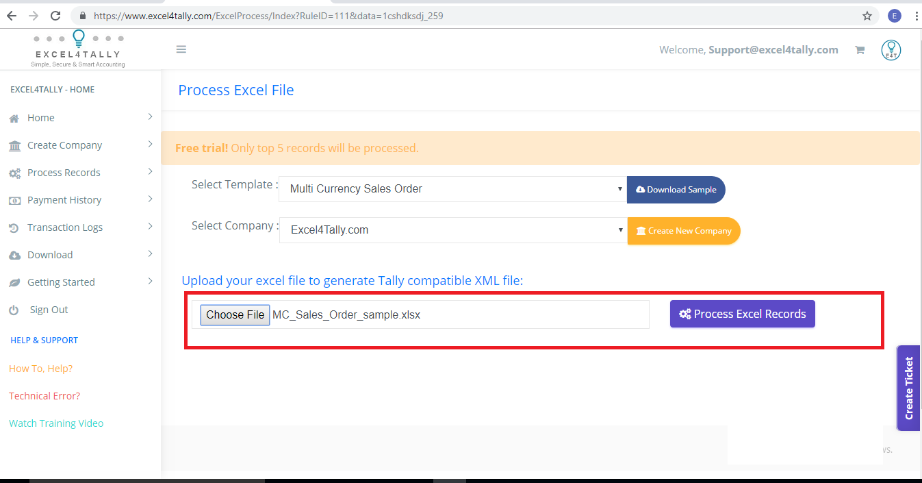Open the Technical Error? link

44,396
